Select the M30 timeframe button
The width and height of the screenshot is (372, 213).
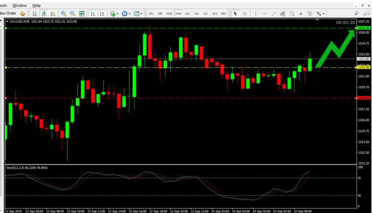pos(179,14)
